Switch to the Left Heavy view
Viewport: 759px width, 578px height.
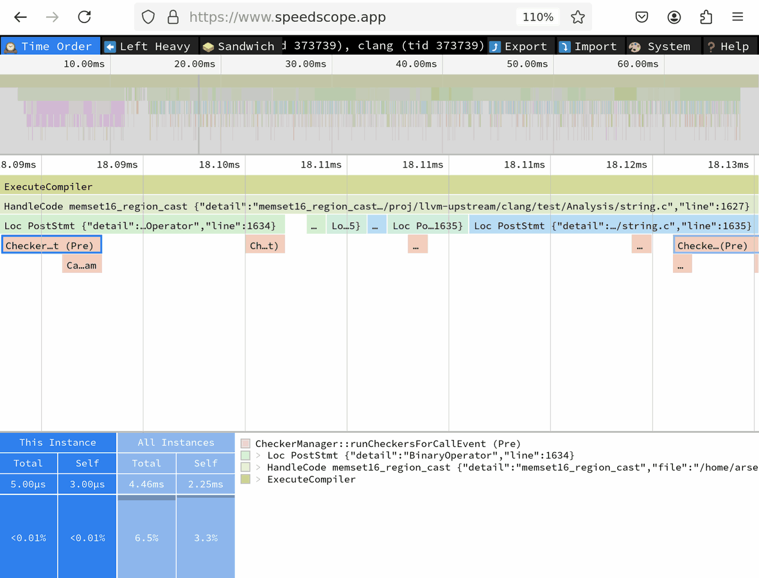click(148, 46)
